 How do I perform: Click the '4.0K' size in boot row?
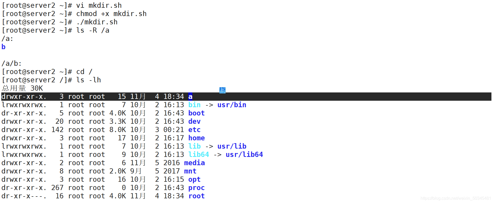[118, 113]
